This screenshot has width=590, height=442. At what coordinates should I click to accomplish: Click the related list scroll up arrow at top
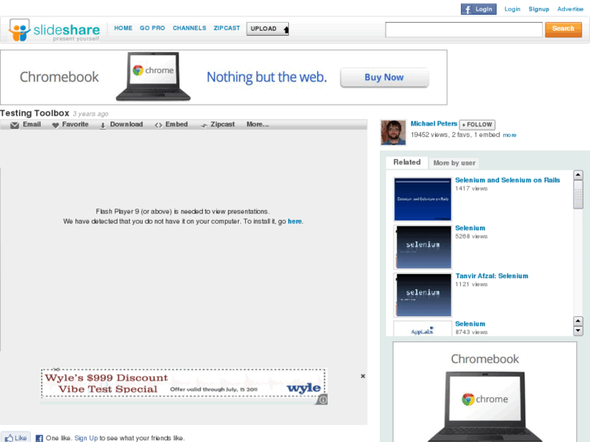point(578,175)
